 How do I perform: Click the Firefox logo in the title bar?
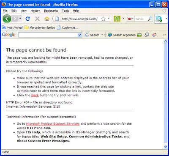[x=4, y=4]
